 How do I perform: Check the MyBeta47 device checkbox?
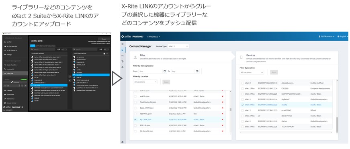[242, 99]
